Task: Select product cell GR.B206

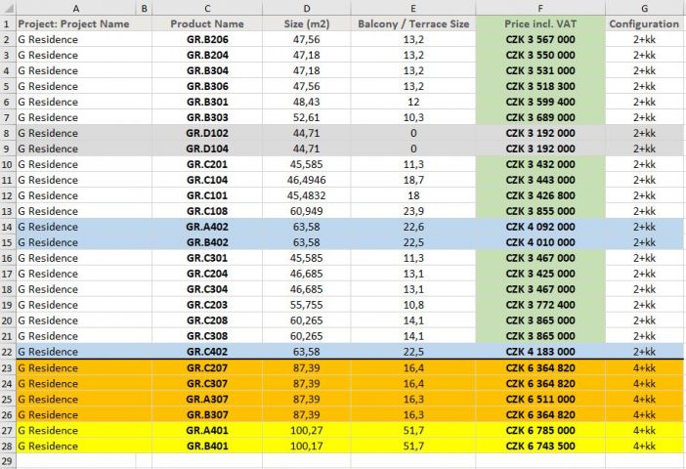Action: [207, 39]
